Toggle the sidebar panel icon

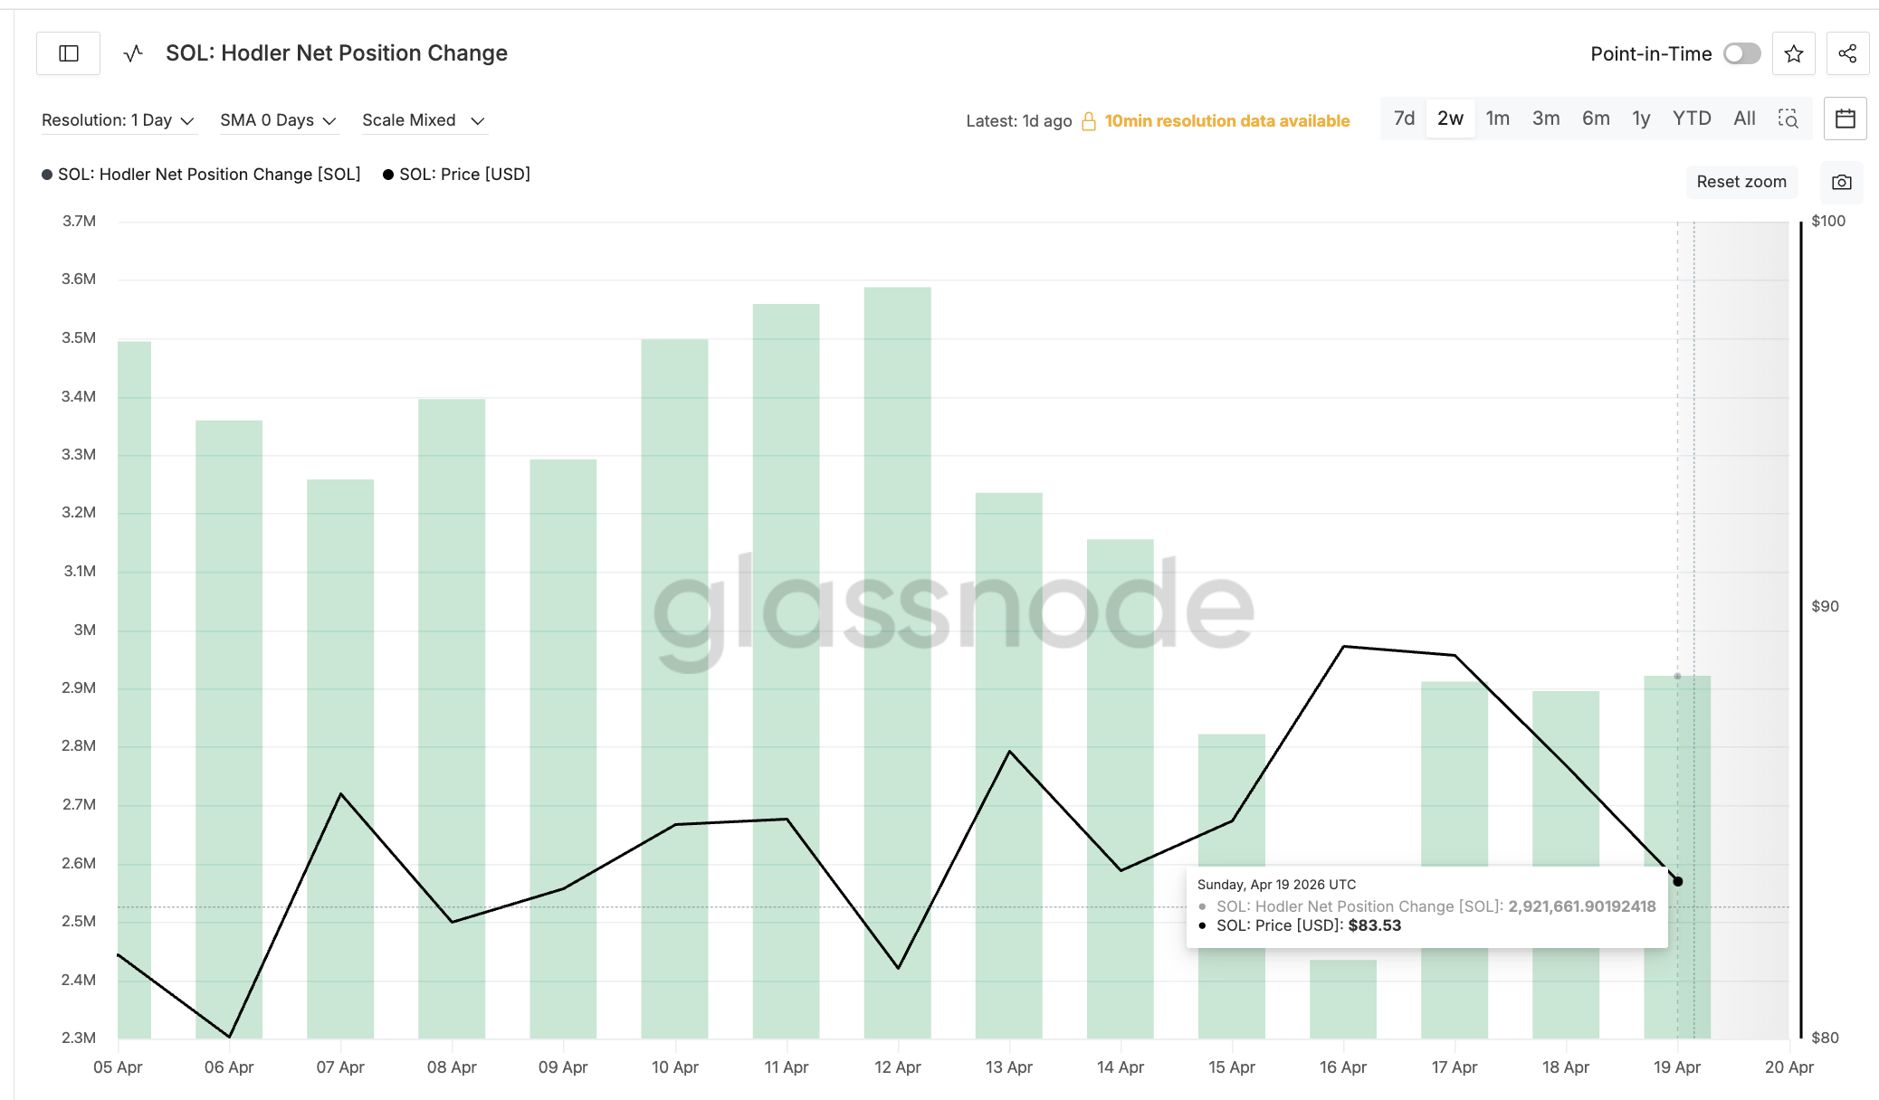pos(69,53)
